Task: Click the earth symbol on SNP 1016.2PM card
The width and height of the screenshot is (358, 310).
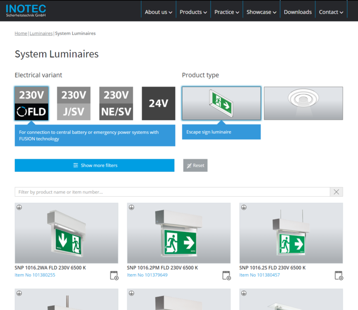Action: (x=132, y=207)
